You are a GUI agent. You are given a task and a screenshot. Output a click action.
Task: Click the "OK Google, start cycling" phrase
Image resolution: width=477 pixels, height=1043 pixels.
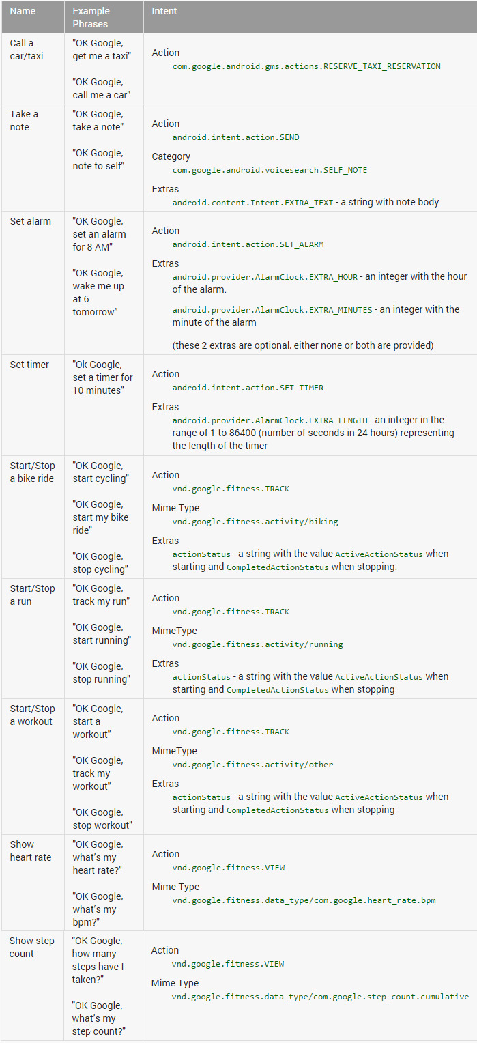(100, 472)
